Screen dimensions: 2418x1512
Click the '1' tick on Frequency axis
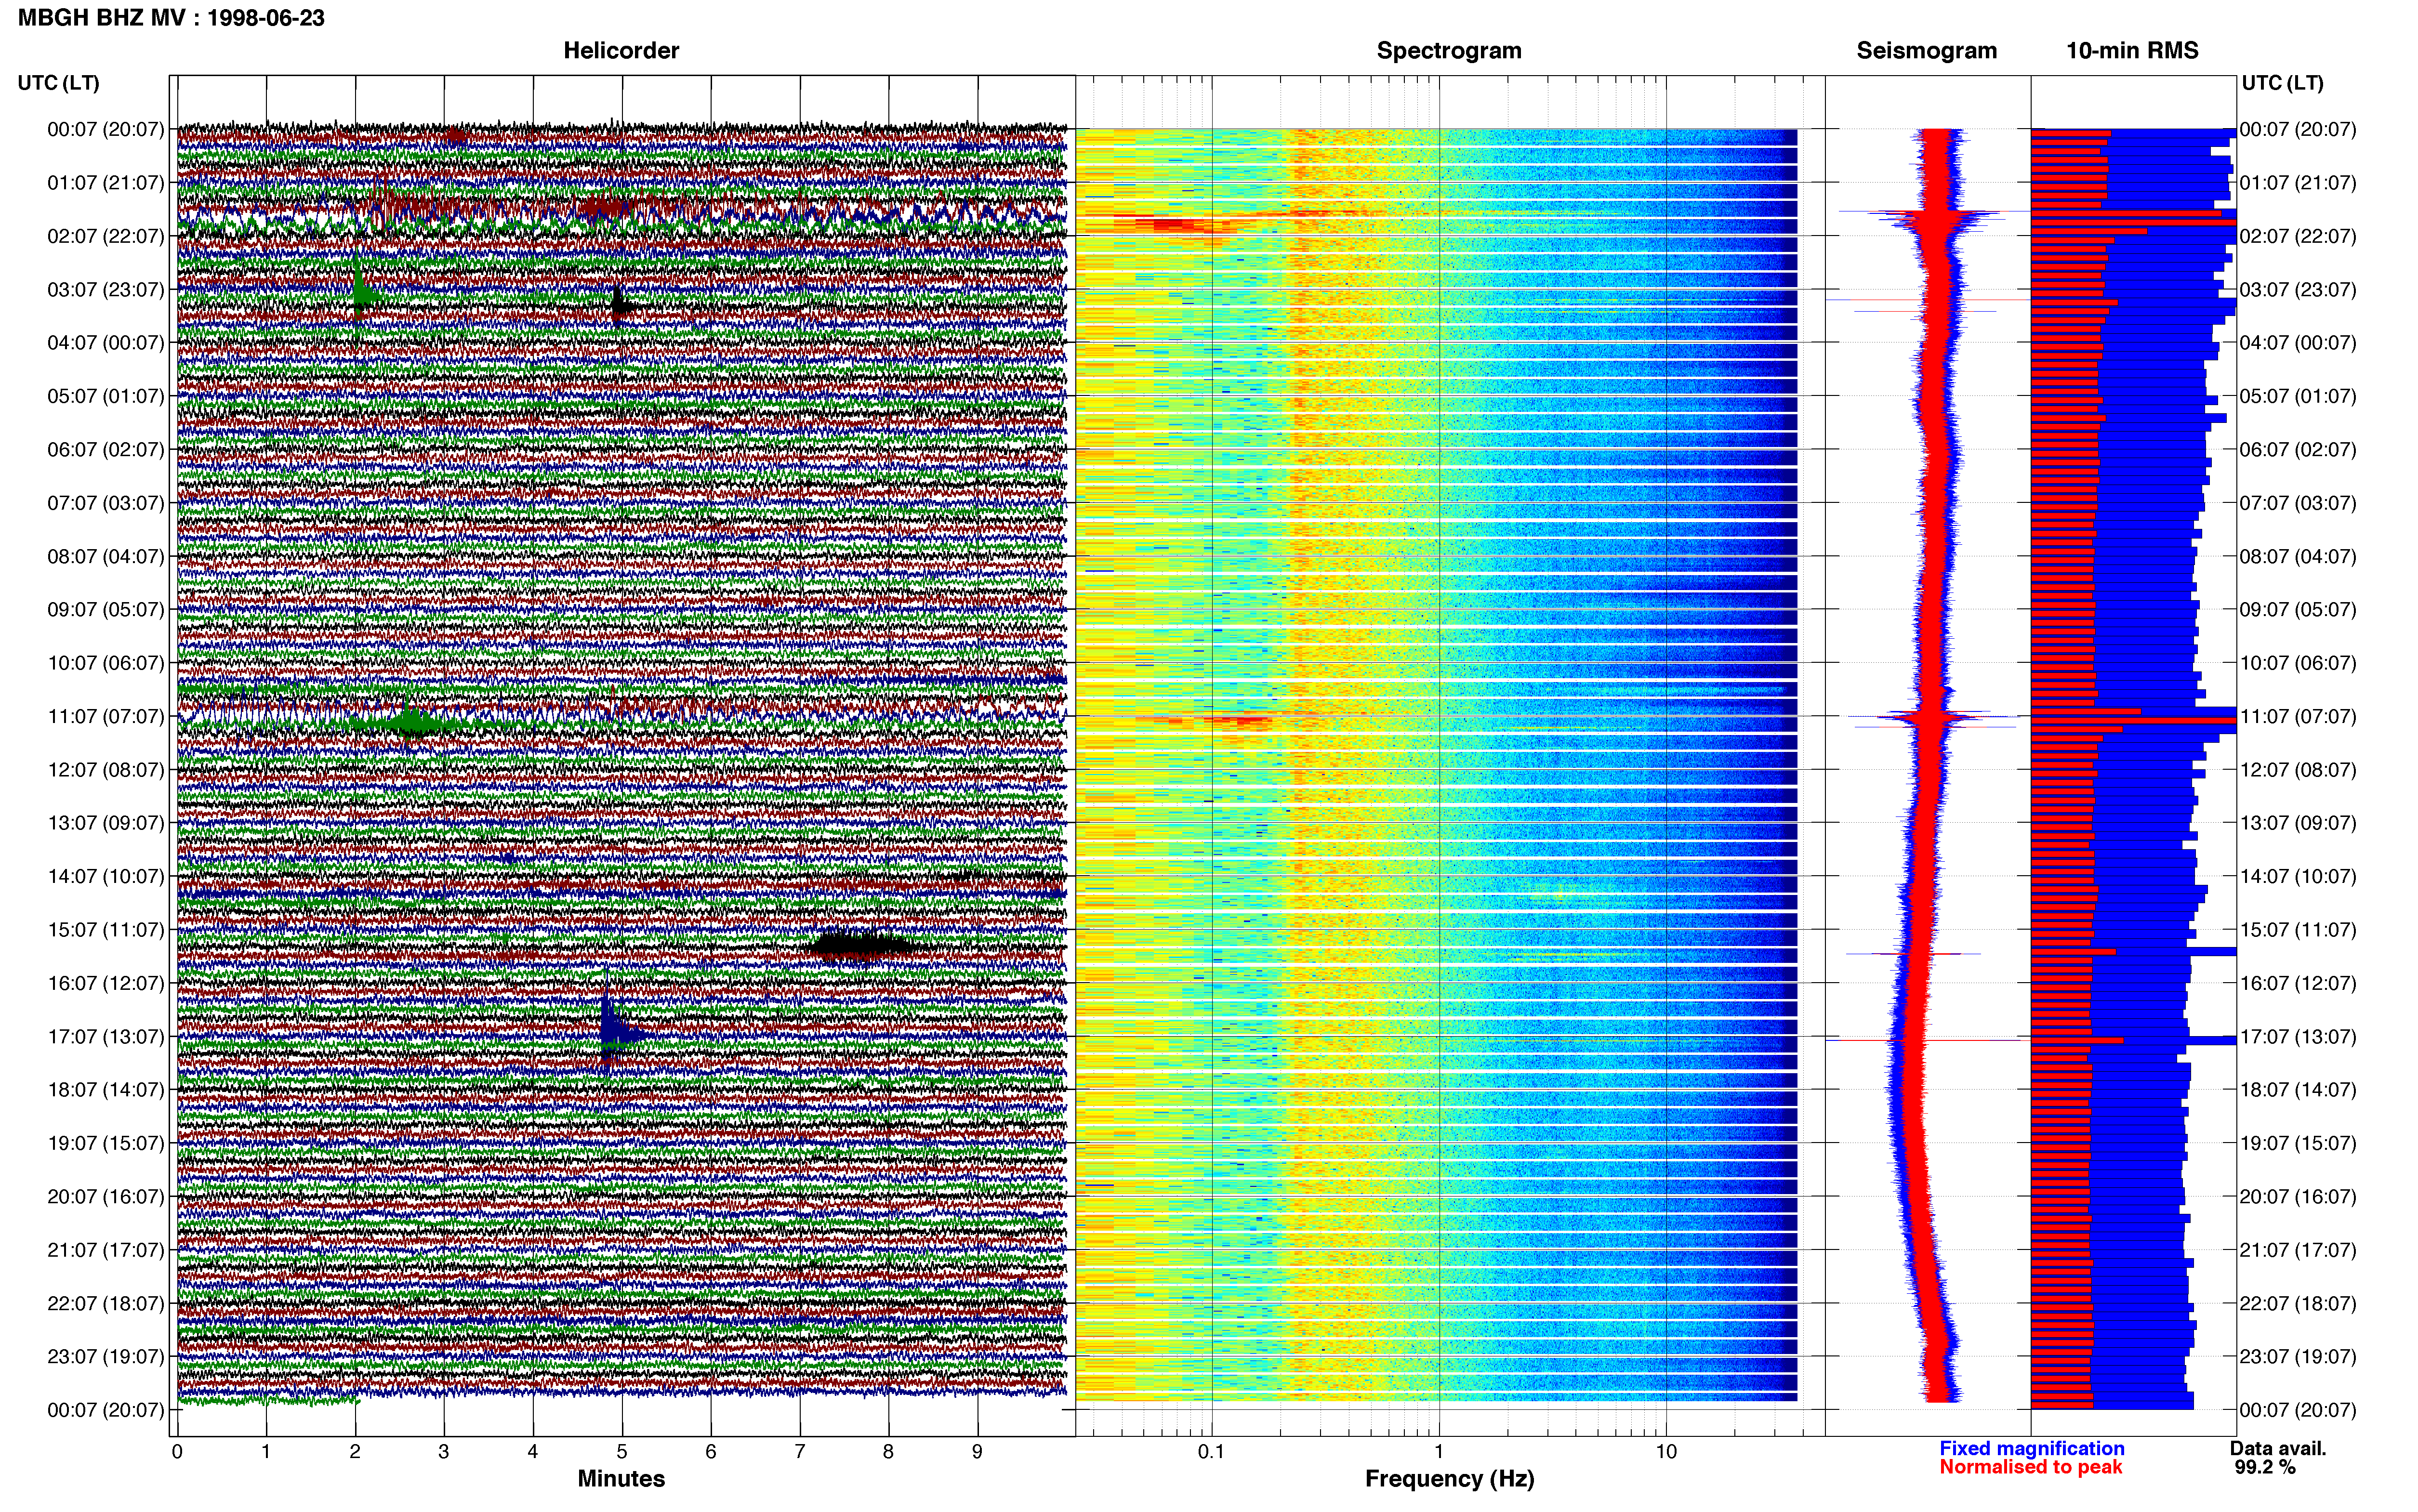click(1439, 1452)
